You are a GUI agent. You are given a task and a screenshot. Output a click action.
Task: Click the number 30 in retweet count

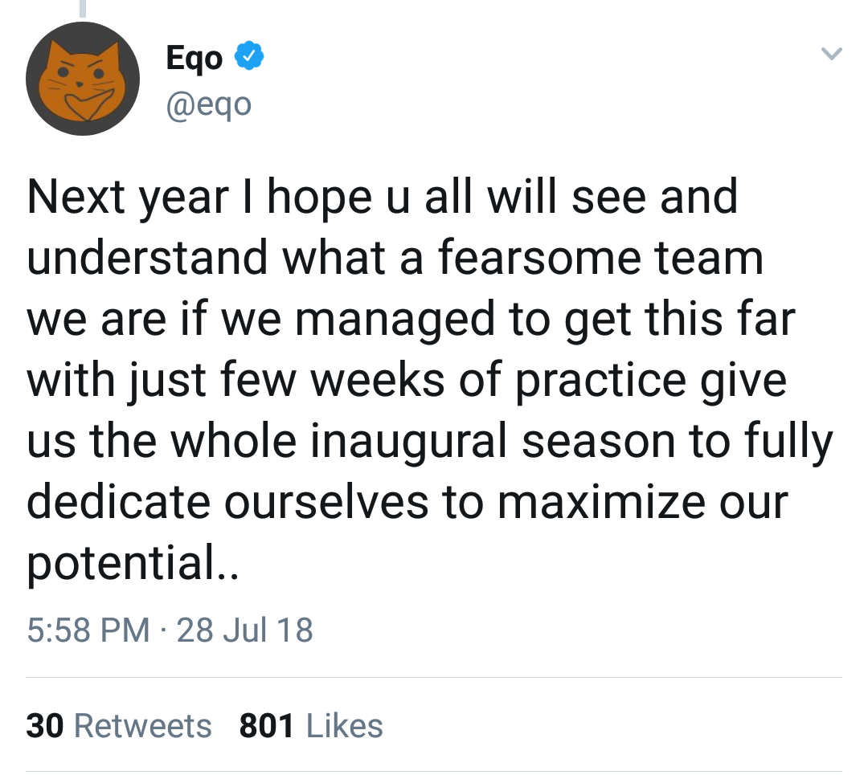point(45,726)
